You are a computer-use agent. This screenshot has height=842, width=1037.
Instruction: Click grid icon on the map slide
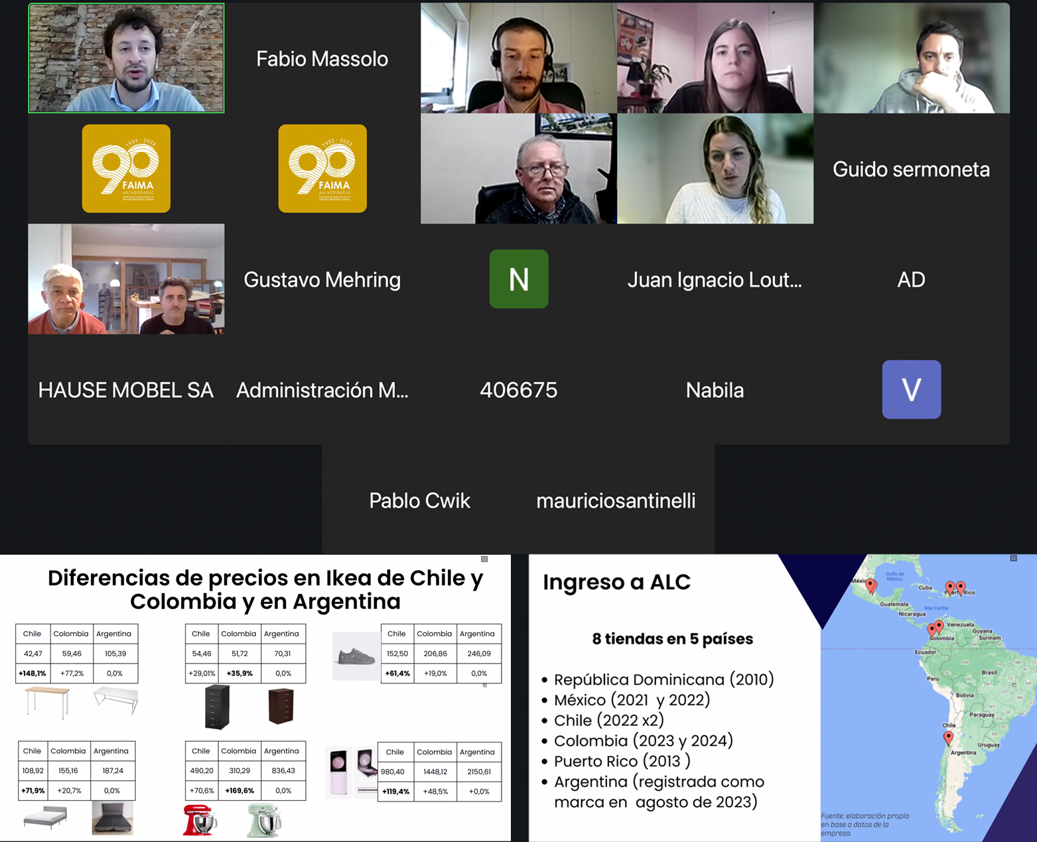pos(1013,559)
